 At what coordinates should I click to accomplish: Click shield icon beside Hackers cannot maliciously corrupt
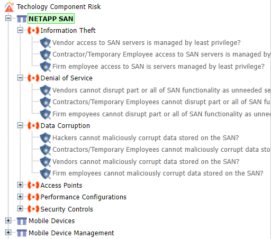tap(46, 138)
